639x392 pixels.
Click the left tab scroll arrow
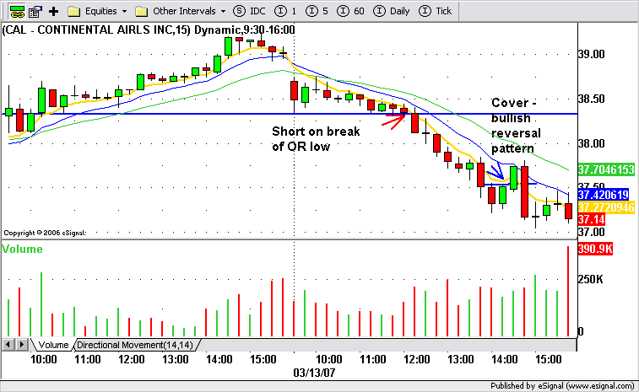8,345
